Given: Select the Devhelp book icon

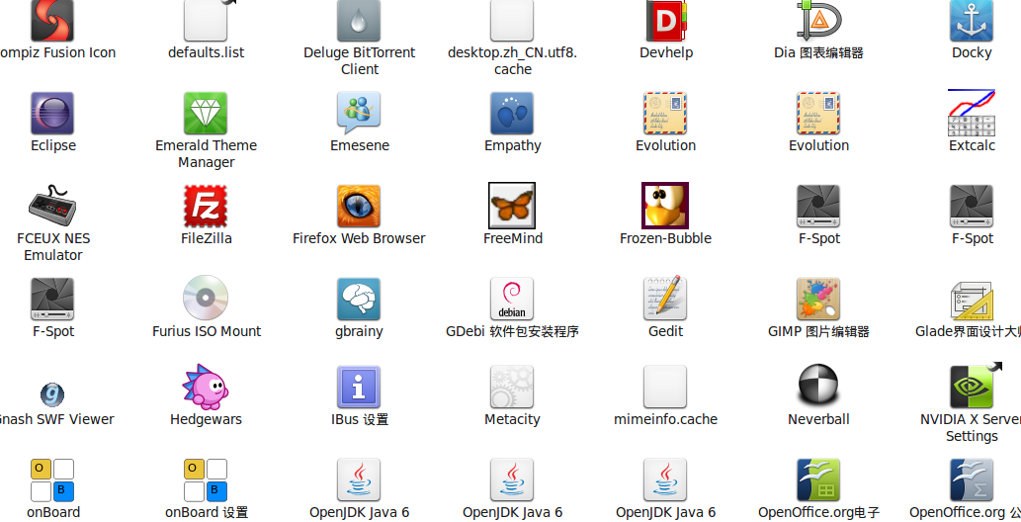Looking at the screenshot, I should [x=665, y=20].
